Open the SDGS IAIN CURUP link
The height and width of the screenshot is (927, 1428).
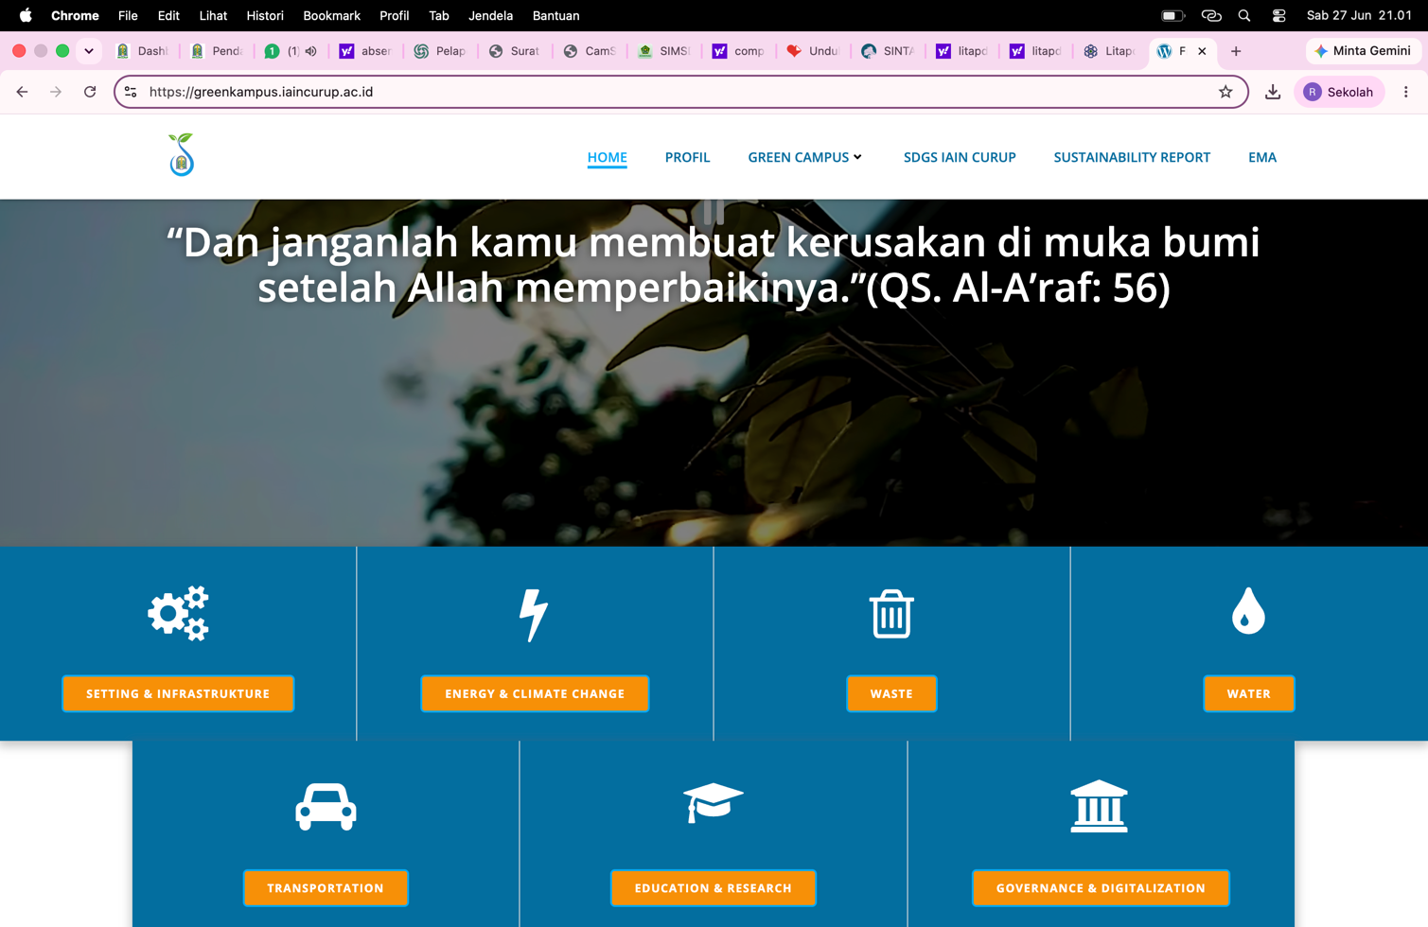[x=960, y=157]
